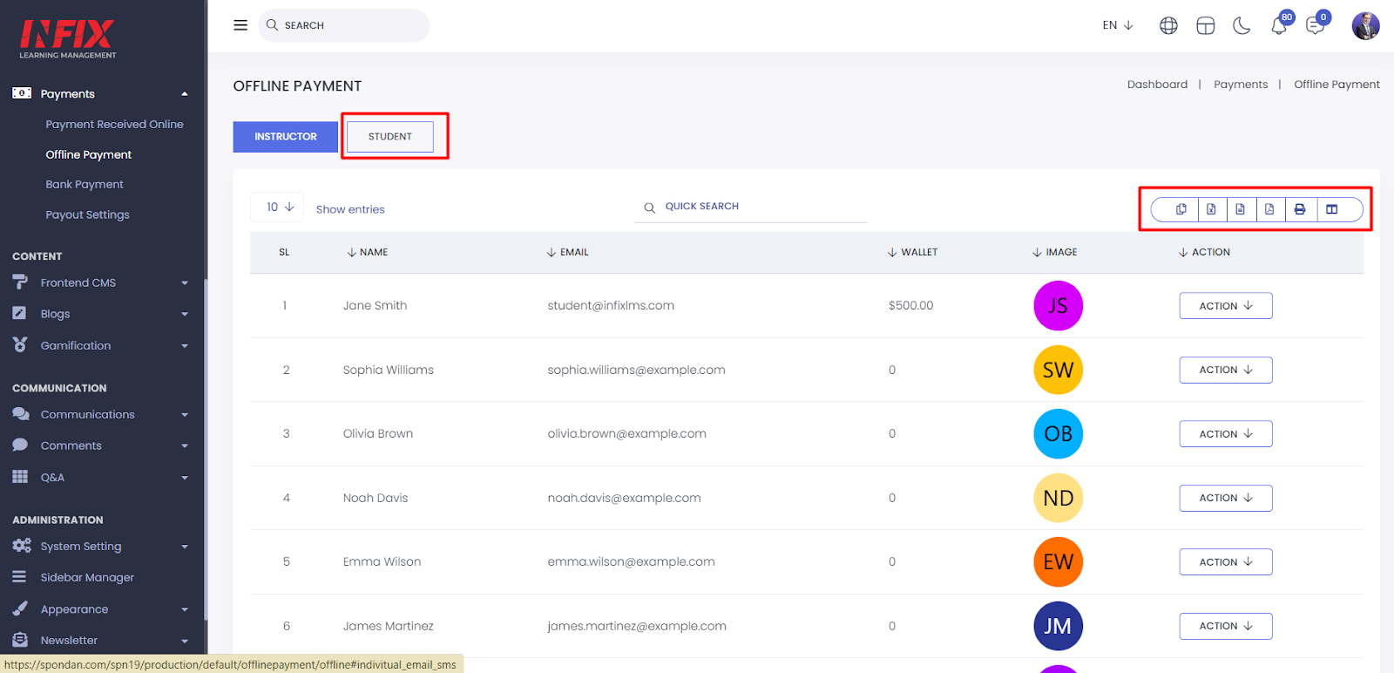Screen dimensions: 1394x673
Task: Switch to the Student tab
Action: tap(389, 137)
